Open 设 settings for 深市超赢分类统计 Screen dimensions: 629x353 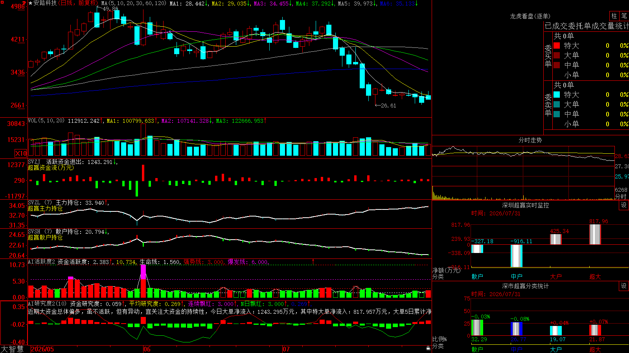tap(624, 286)
